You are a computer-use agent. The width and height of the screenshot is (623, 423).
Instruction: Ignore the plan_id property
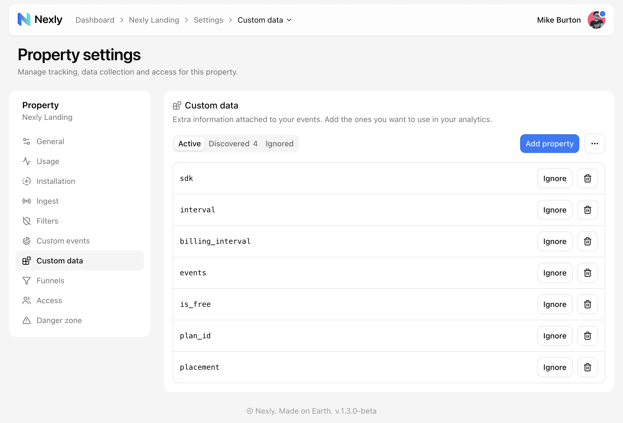coord(555,336)
